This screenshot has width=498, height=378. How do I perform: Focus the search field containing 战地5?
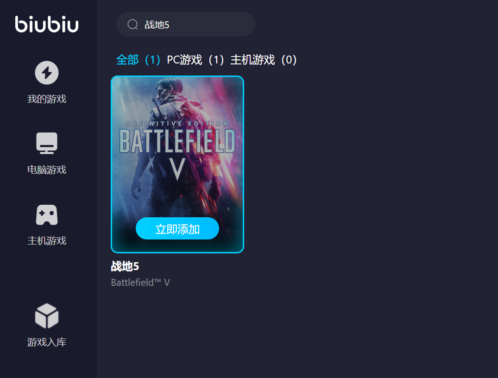coord(185,24)
